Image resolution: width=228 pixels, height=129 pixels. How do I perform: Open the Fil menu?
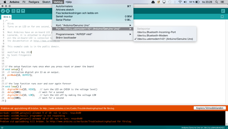[24, 2]
